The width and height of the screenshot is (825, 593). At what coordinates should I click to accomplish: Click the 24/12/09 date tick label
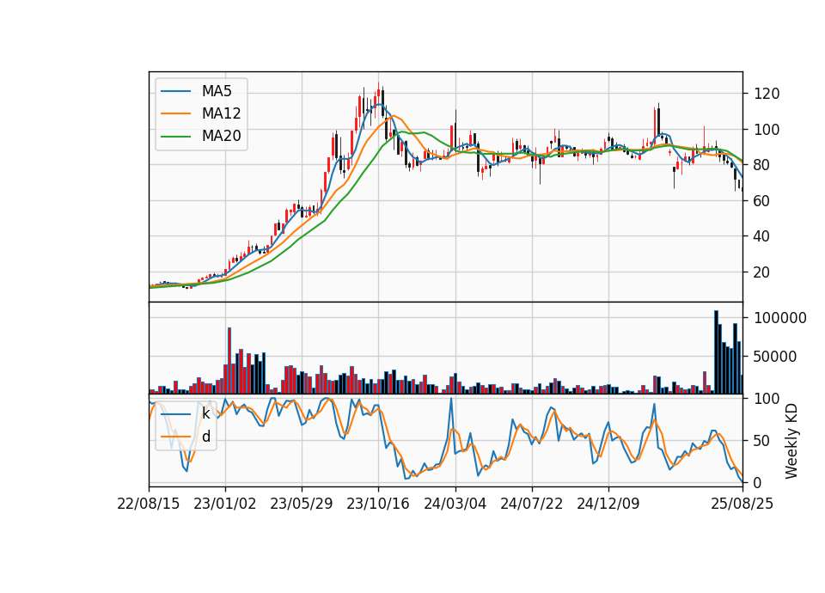tap(608, 504)
